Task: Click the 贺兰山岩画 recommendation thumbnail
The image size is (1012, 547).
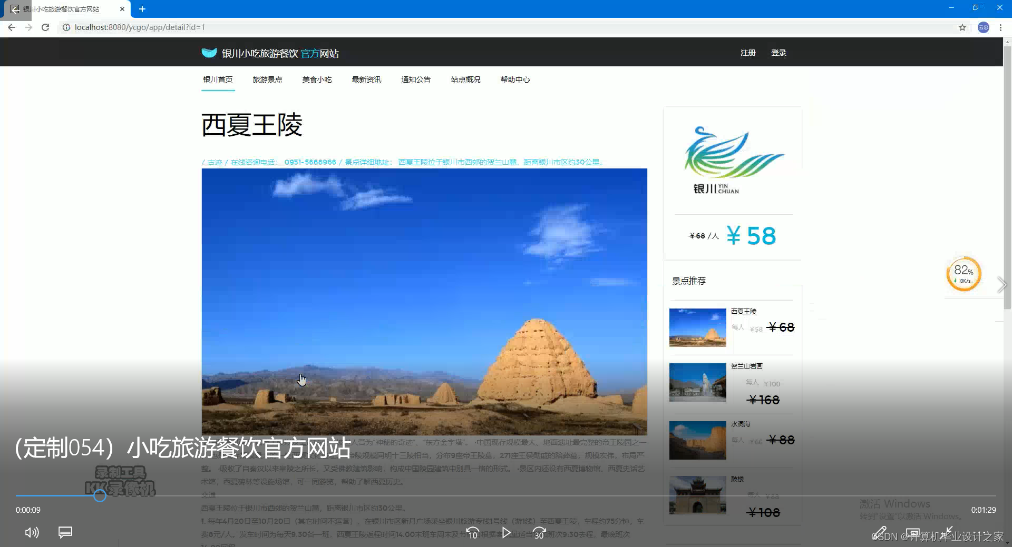Action: click(x=697, y=382)
